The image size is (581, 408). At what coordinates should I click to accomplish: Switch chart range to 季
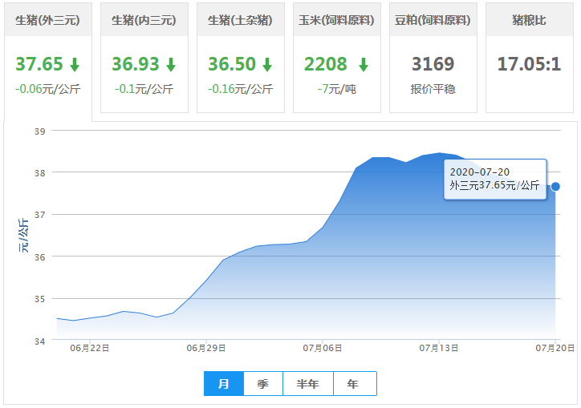click(x=263, y=384)
